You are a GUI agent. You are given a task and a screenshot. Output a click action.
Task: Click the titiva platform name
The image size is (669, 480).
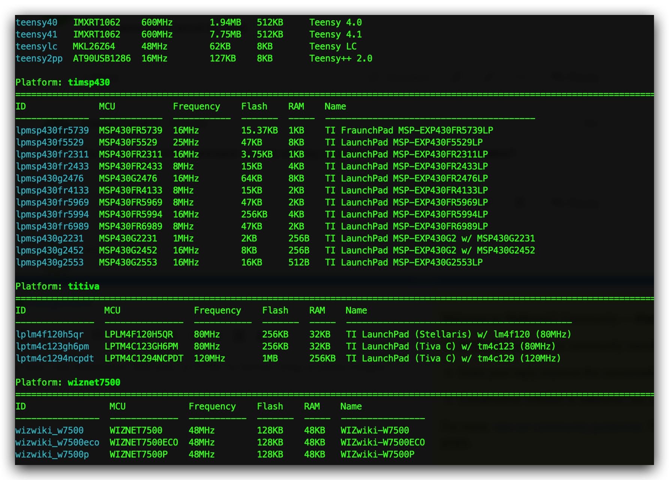[x=84, y=286]
